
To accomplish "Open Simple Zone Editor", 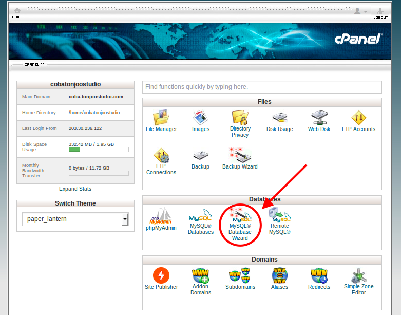I will pos(358,282).
